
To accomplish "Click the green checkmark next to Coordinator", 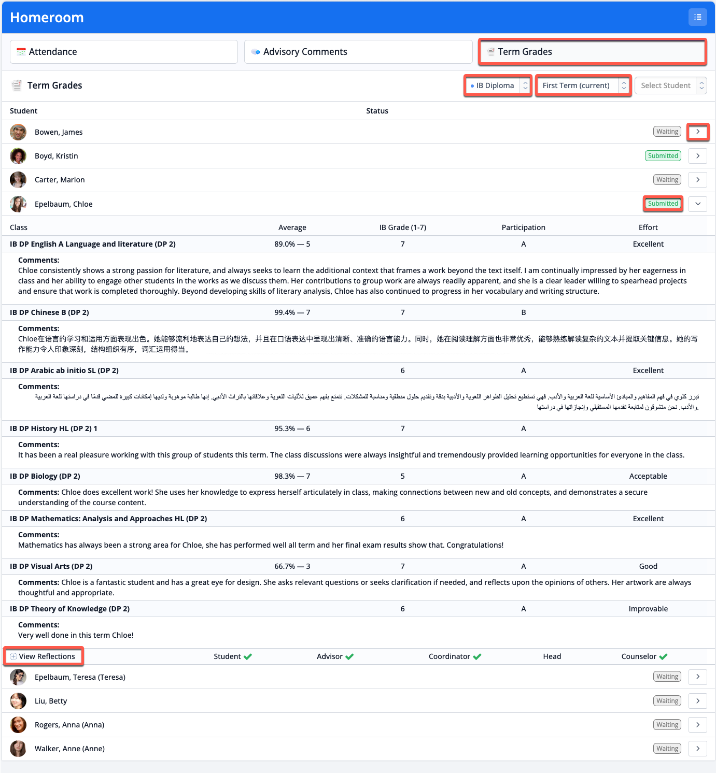I will 478,656.
